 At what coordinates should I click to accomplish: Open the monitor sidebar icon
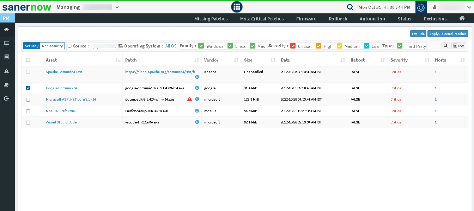pos(7,43)
